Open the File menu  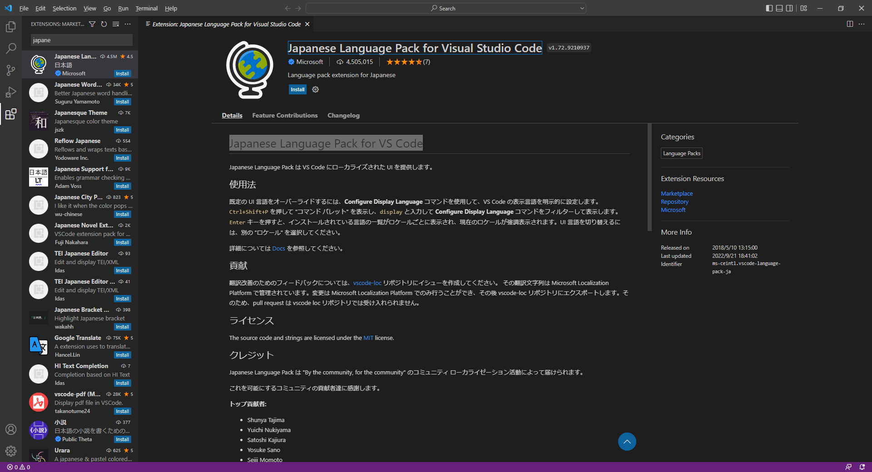(24, 8)
